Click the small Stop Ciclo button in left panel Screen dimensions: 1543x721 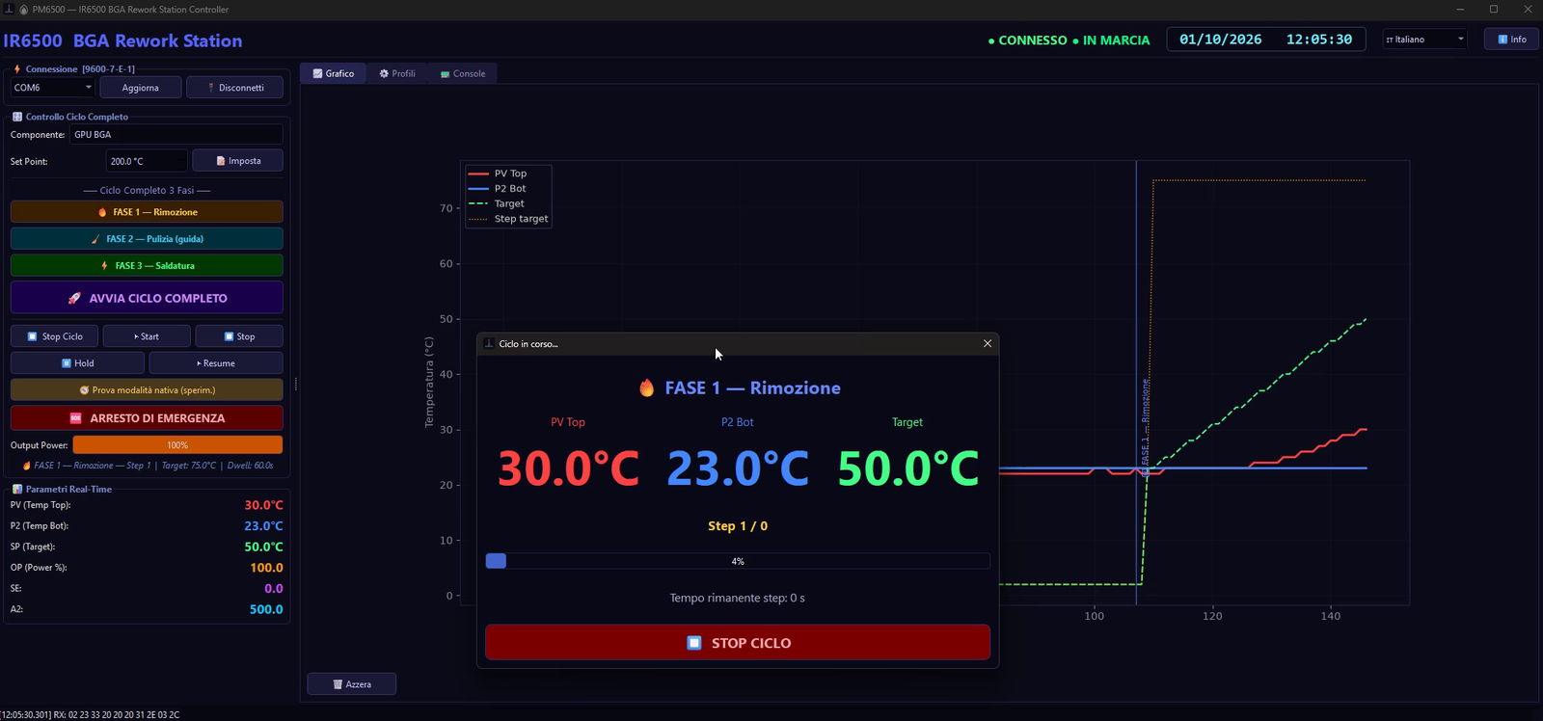54,336
